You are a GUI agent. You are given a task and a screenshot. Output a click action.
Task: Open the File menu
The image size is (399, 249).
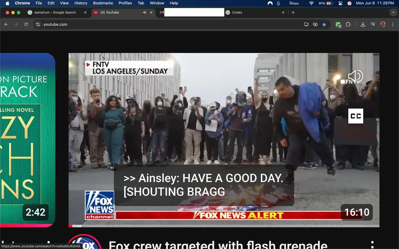click(x=39, y=3)
